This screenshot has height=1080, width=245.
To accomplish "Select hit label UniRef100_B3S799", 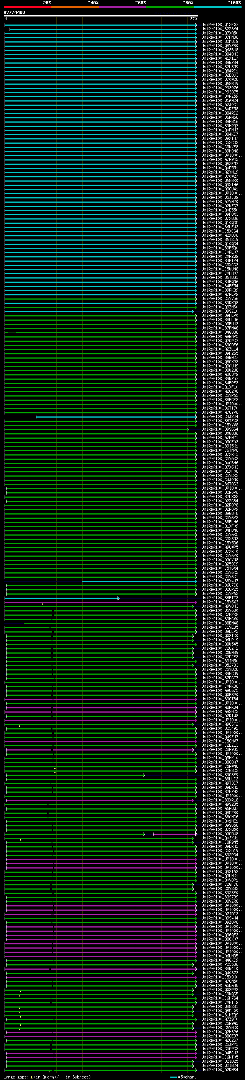I will pos(219,898).
